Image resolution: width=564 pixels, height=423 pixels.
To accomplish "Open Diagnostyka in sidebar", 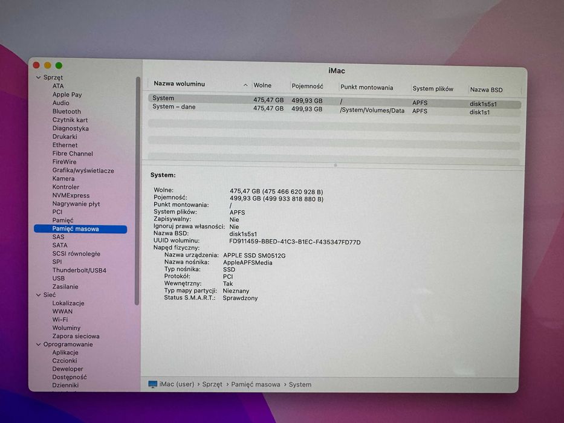I will click(x=71, y=128).
